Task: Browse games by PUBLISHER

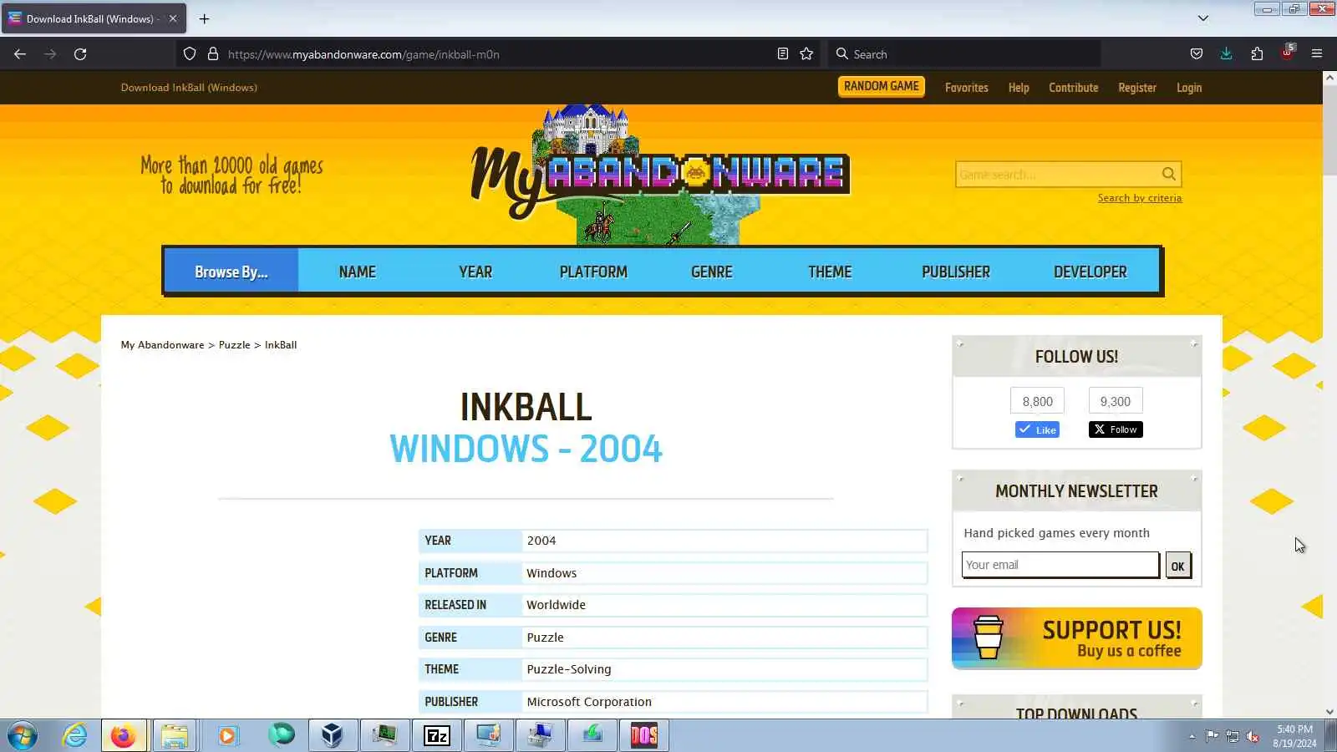Action: tap(956, 272)
